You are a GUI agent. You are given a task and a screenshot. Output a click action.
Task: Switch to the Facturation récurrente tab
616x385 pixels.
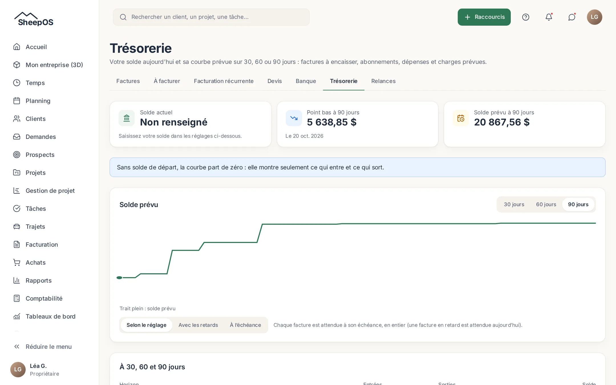224,81
